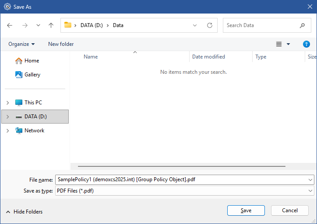317x224 pixels.
Task: Open the Help question mark icon
Action: pos(306,44)
